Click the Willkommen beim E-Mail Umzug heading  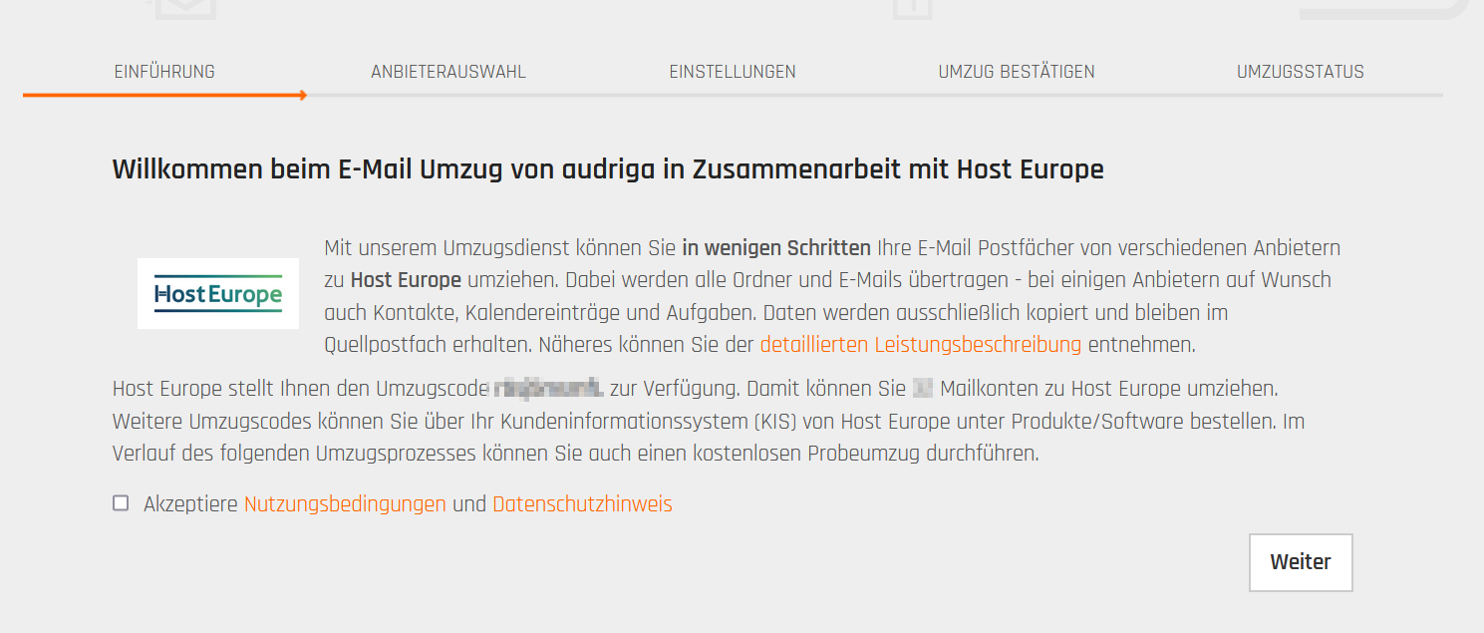click(608, 169)
